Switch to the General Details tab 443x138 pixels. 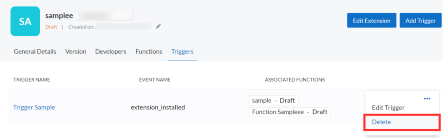35,52
